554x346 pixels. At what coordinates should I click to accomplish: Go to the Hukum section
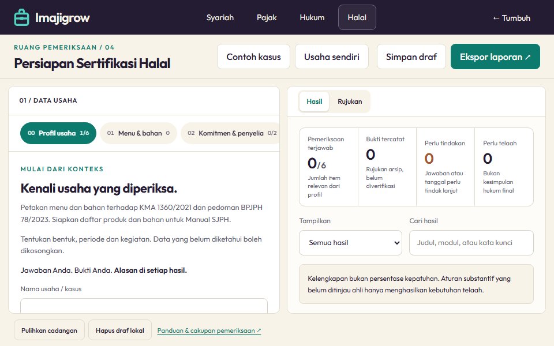312,17
